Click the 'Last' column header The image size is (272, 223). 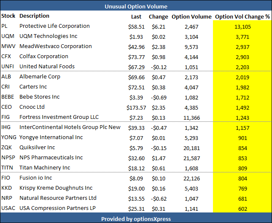pos(136,16)
